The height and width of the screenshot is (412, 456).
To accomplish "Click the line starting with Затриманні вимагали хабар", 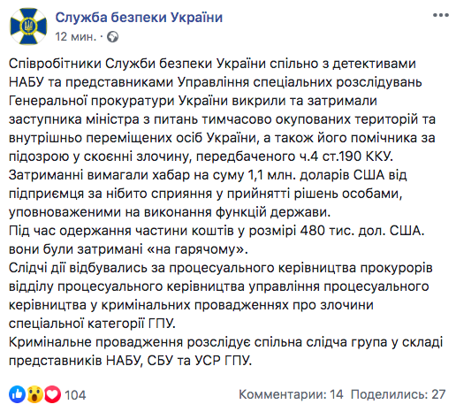I will [208, 175].
